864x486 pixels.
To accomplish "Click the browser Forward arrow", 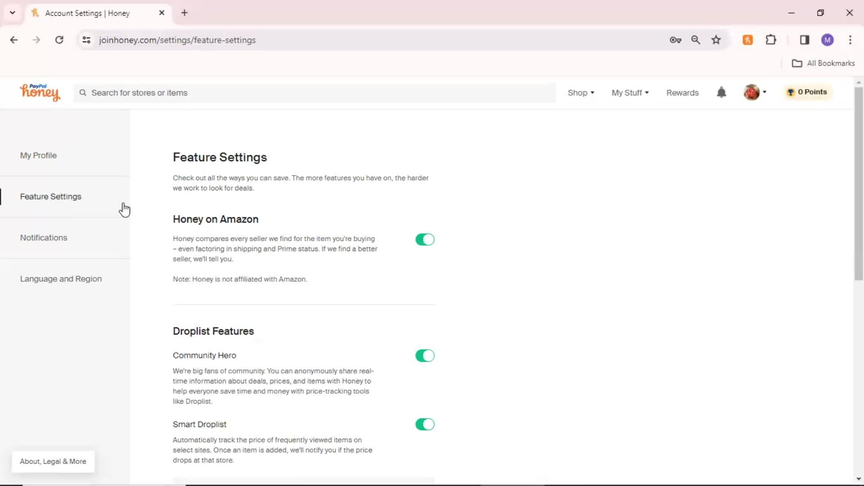I will [x=36, y=40].
